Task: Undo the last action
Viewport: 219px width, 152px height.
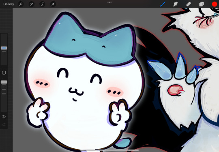Action: 4,117
